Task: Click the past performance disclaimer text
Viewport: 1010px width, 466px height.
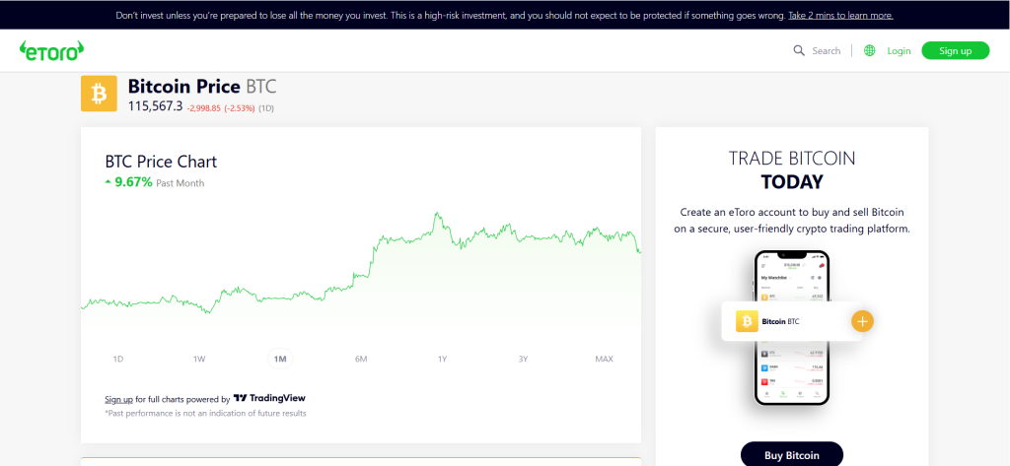Action: [205, 413]
